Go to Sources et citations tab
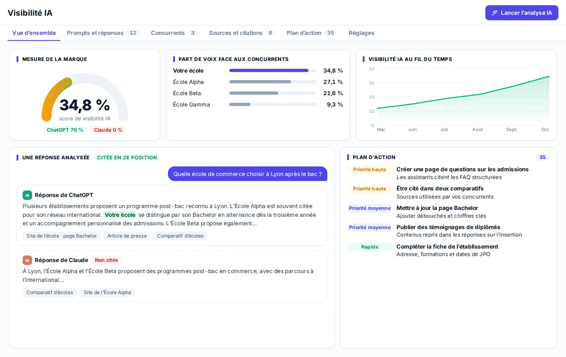566x357 pixels. click(x=242, y=33)
